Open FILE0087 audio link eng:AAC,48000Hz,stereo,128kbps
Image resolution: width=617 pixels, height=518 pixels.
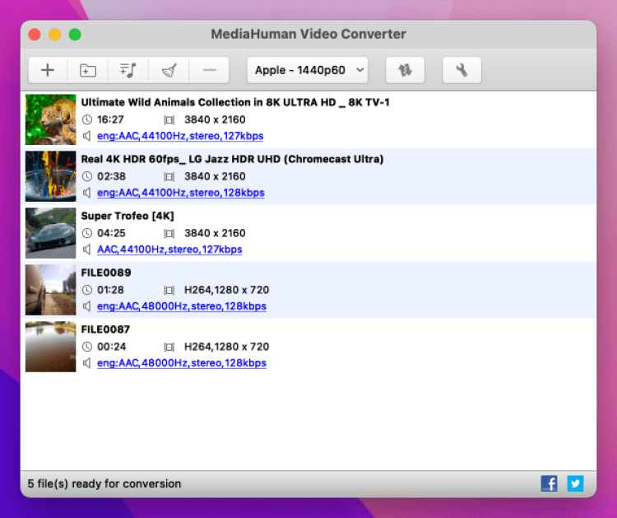182,363
